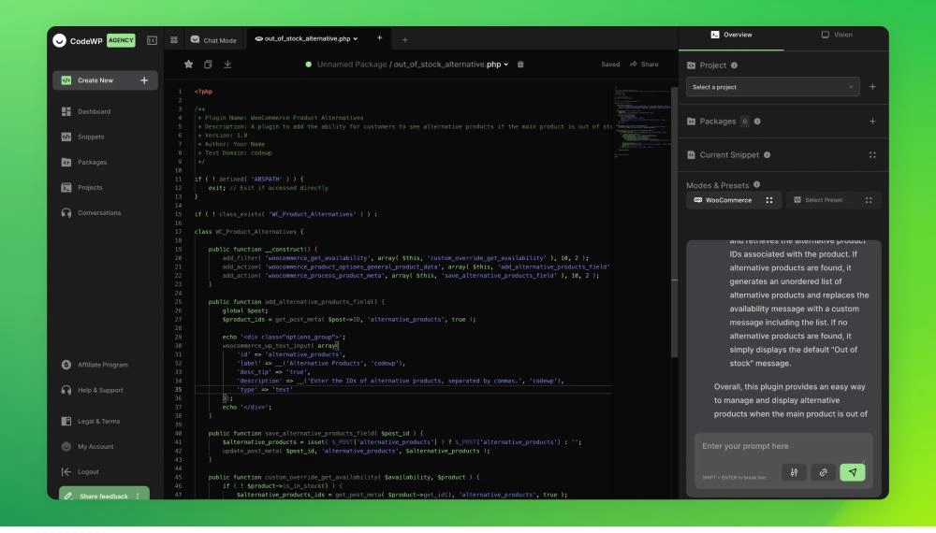Open the WooCommerce mode selector
936x533 pixels.
tap(734, 200)
